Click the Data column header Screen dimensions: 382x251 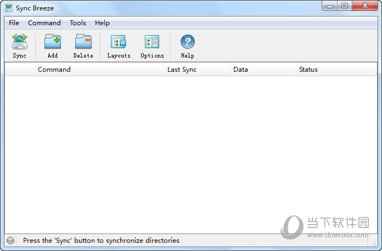[x=263, y=70]
